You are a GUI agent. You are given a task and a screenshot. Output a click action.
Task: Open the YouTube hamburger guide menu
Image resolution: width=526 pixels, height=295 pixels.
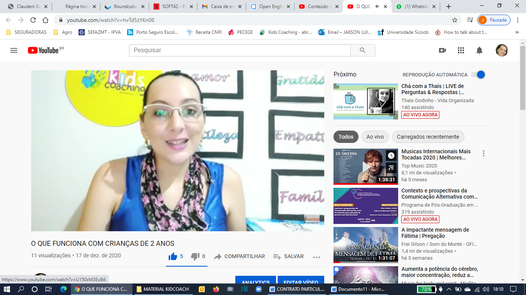pyautogui.click(x=14, y=50)
